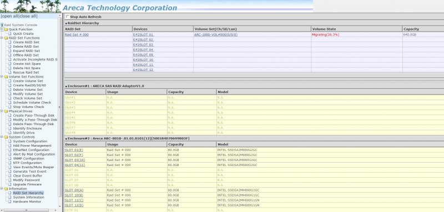
Task: Open device link E#2SLOT 09
Action: point(143,55)
